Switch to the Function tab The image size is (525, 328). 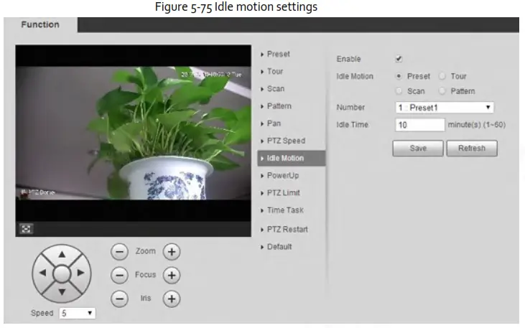(40, 25)
